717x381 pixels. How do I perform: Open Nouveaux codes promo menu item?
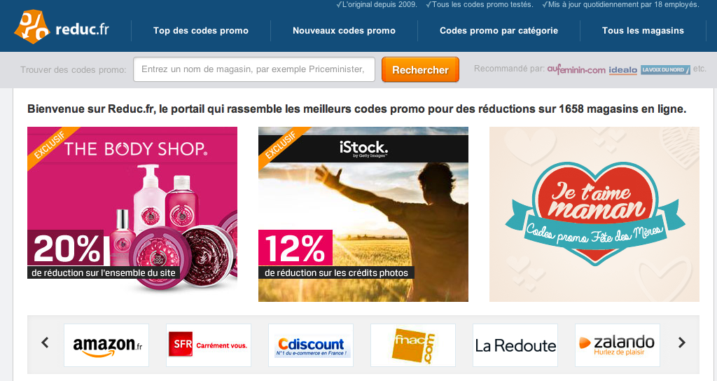[x=344, y=31]
